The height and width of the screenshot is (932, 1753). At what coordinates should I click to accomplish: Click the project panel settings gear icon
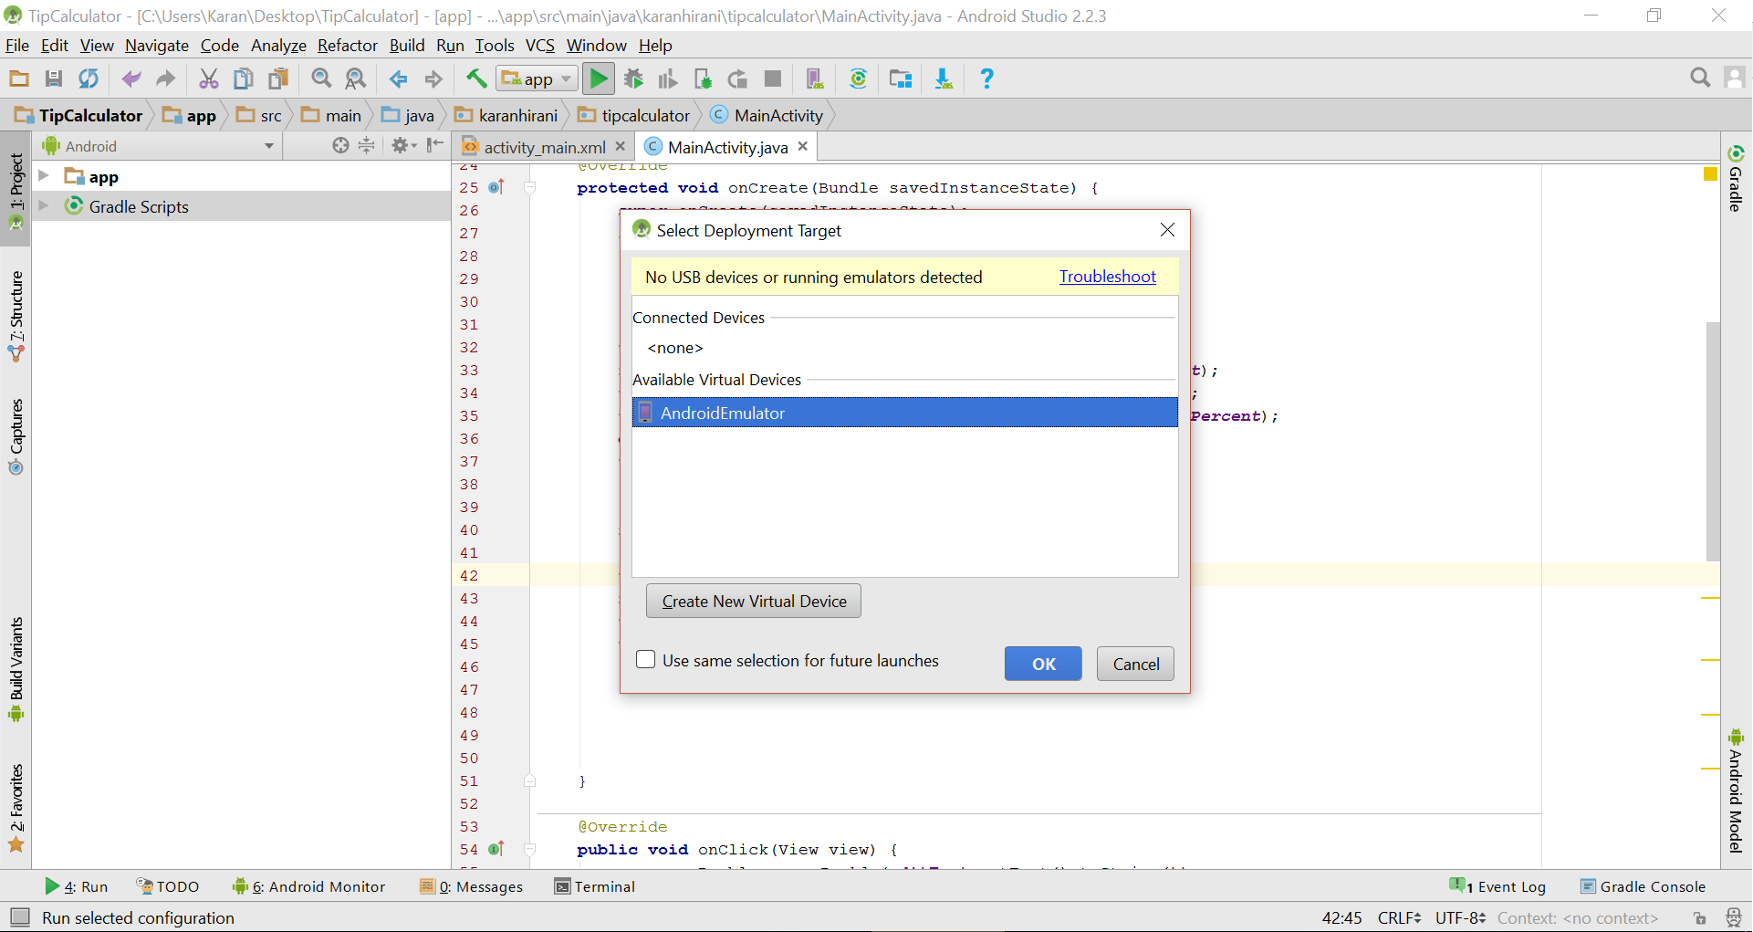click(402, 145)
